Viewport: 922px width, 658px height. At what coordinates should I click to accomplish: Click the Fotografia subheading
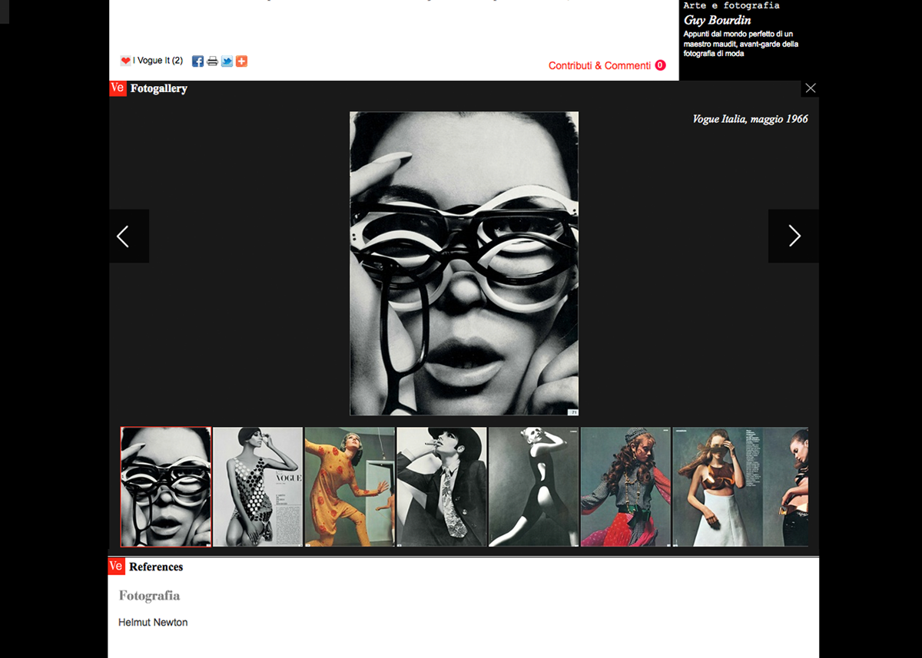pyautogui.click(x=149, y=596)
